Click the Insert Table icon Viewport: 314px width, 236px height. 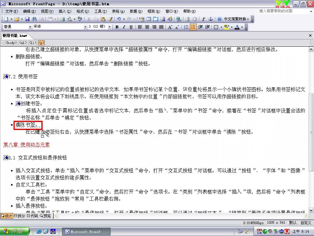click(x=149, y=19)
